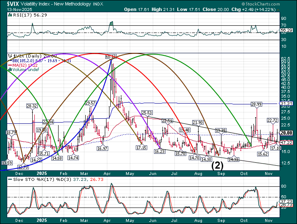Image resolution: width=297 pixels, height=224 pixels.
Task: Open the StockCharts.com copyright link
Action: pos(272,2)
